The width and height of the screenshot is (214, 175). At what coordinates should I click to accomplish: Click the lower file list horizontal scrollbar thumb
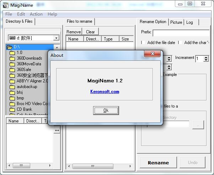21,166
